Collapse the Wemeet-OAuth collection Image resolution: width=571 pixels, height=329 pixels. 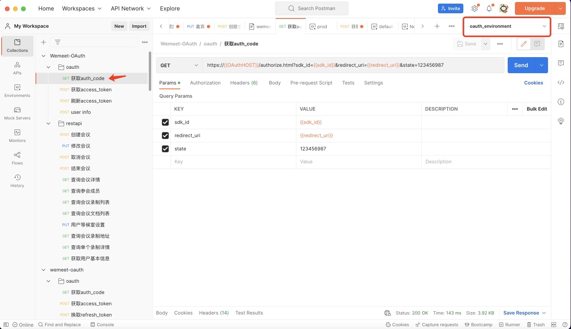click(44, 56)
